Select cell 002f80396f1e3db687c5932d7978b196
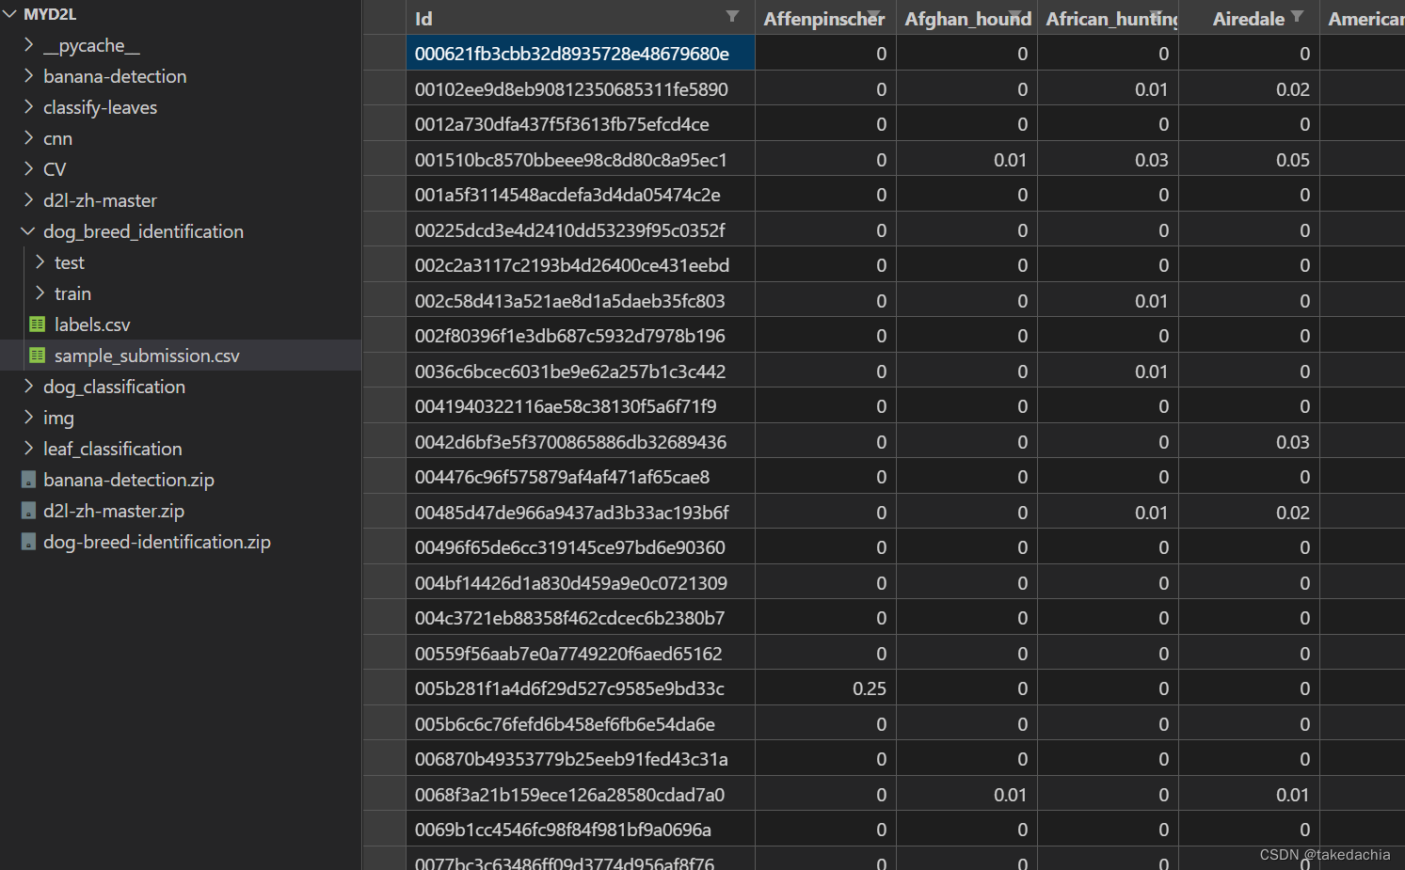Screen dimensions: 1405x870 pos(581,336)
